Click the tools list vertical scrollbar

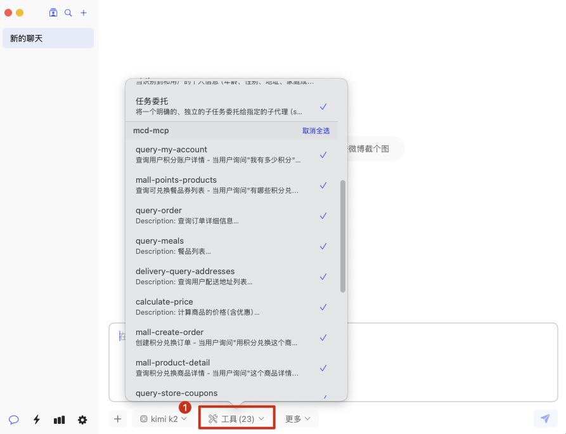click(x=343, y=236)
